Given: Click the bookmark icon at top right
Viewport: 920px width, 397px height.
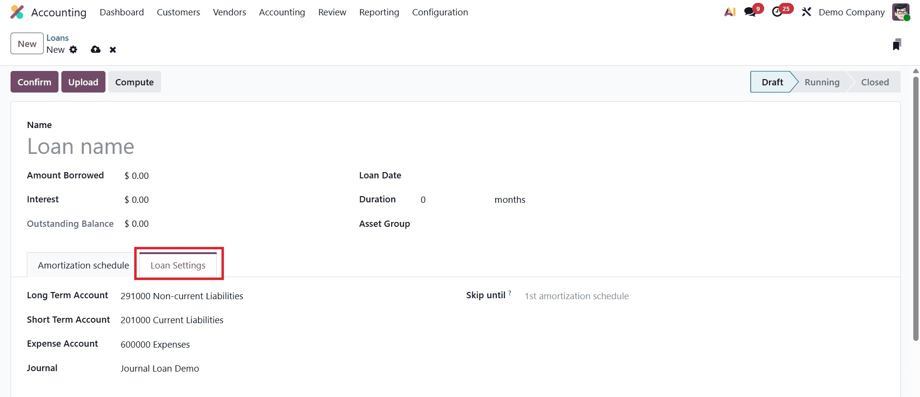Looking at the screenshot, I should pyautogui.click(x=897, y=45).
